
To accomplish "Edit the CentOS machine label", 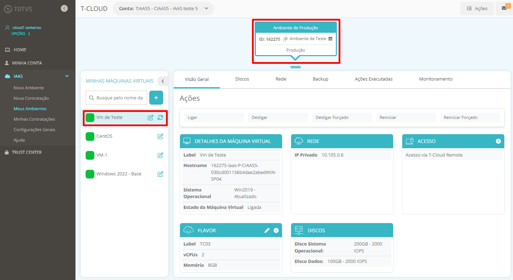I will [x=160, y=136].
